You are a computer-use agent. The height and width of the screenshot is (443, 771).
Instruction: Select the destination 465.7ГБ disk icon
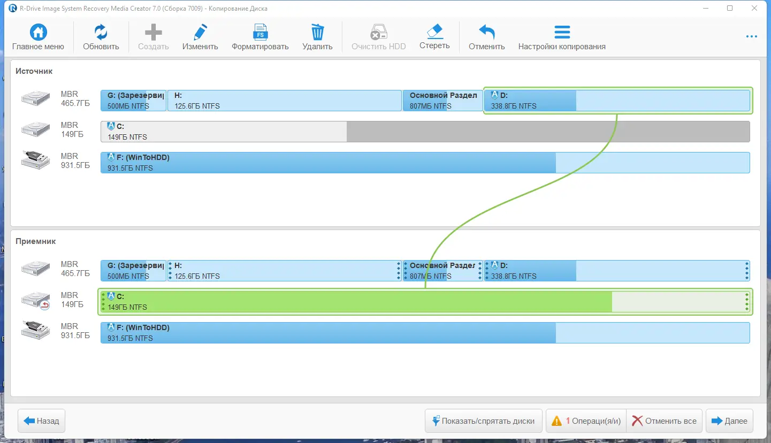(35, 269)
